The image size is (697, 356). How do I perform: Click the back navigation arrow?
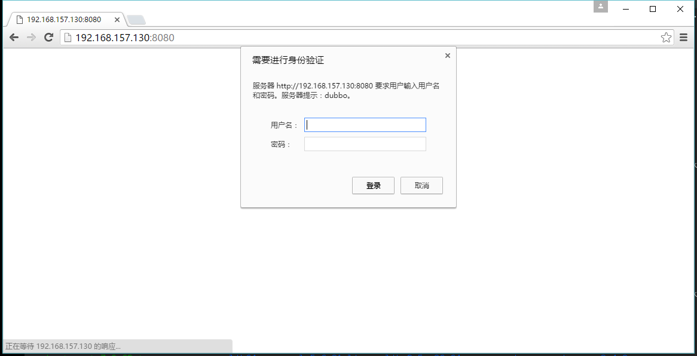[14, 37]
